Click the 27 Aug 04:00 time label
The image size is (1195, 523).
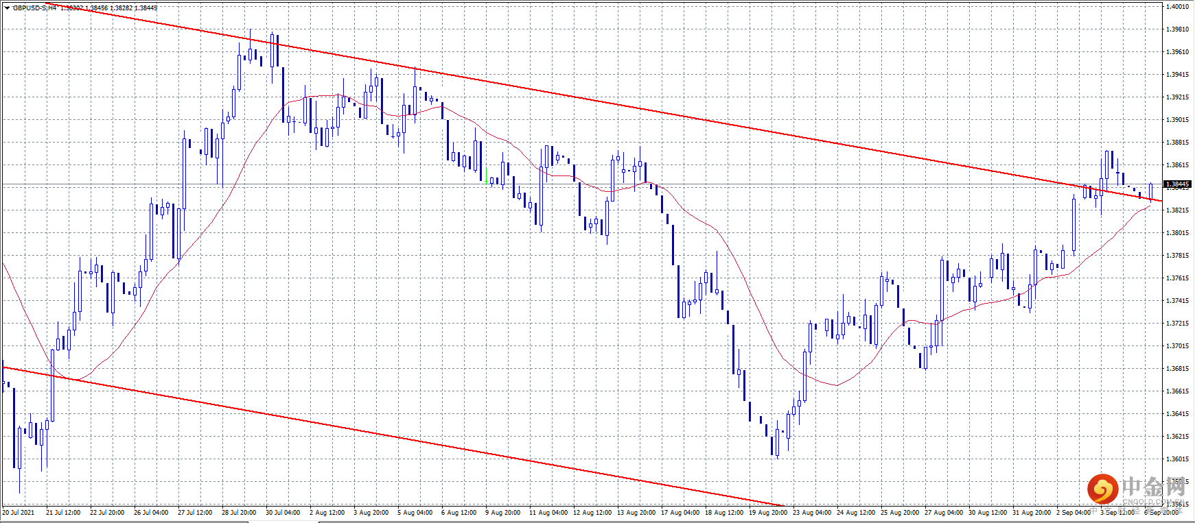tap(944, 512)
